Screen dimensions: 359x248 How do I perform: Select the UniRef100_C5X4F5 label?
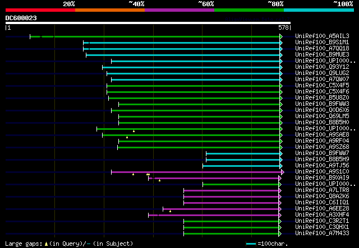322,86
